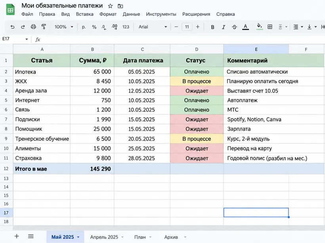The height and width of the screenshot is (243, 325).
Task: Click into the formula bar
Action: (182, 39)
